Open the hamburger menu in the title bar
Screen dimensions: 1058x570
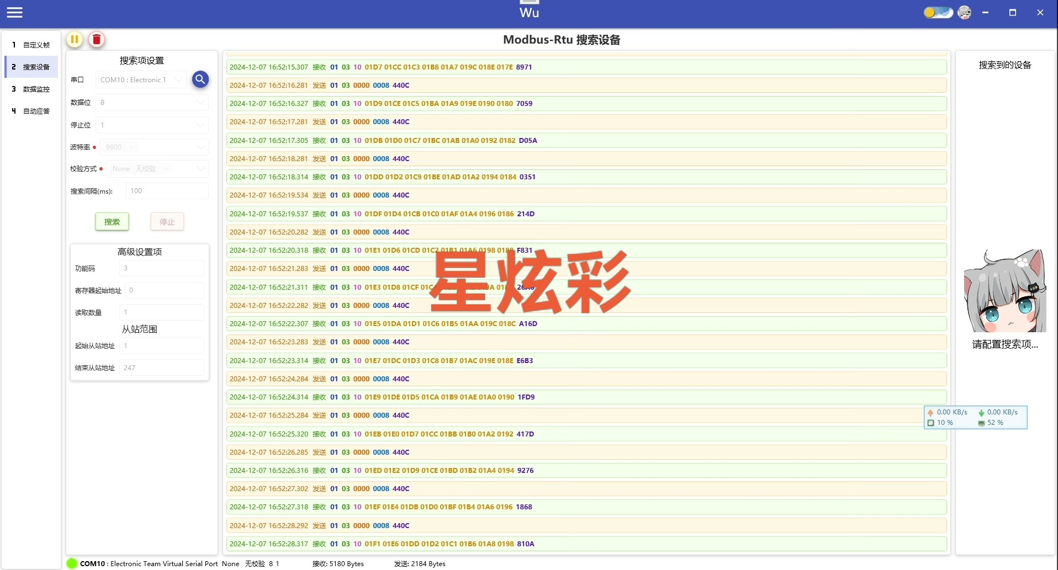(x=15, y=12)
